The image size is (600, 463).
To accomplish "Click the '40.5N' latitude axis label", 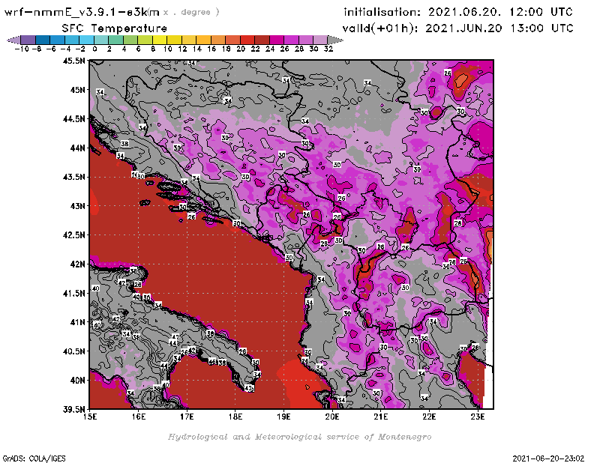I will pos(73,351).
